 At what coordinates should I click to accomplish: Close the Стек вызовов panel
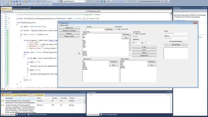pyautogui.click(x=171, y=92)
